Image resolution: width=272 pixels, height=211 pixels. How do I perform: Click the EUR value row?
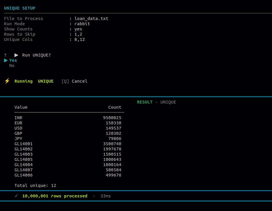point(18,123)
